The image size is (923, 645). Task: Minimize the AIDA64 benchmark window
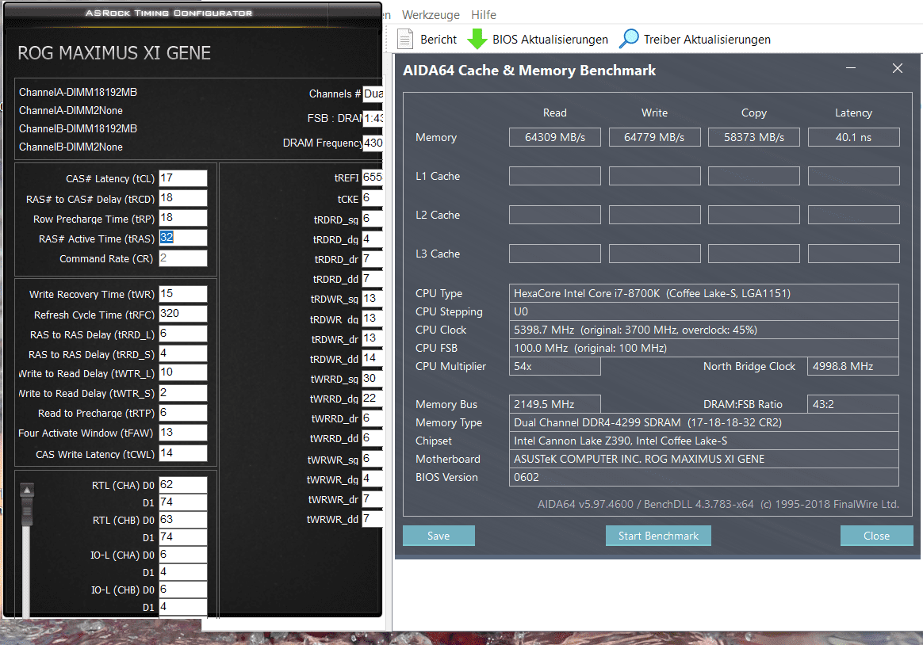(x=851, y=69)
